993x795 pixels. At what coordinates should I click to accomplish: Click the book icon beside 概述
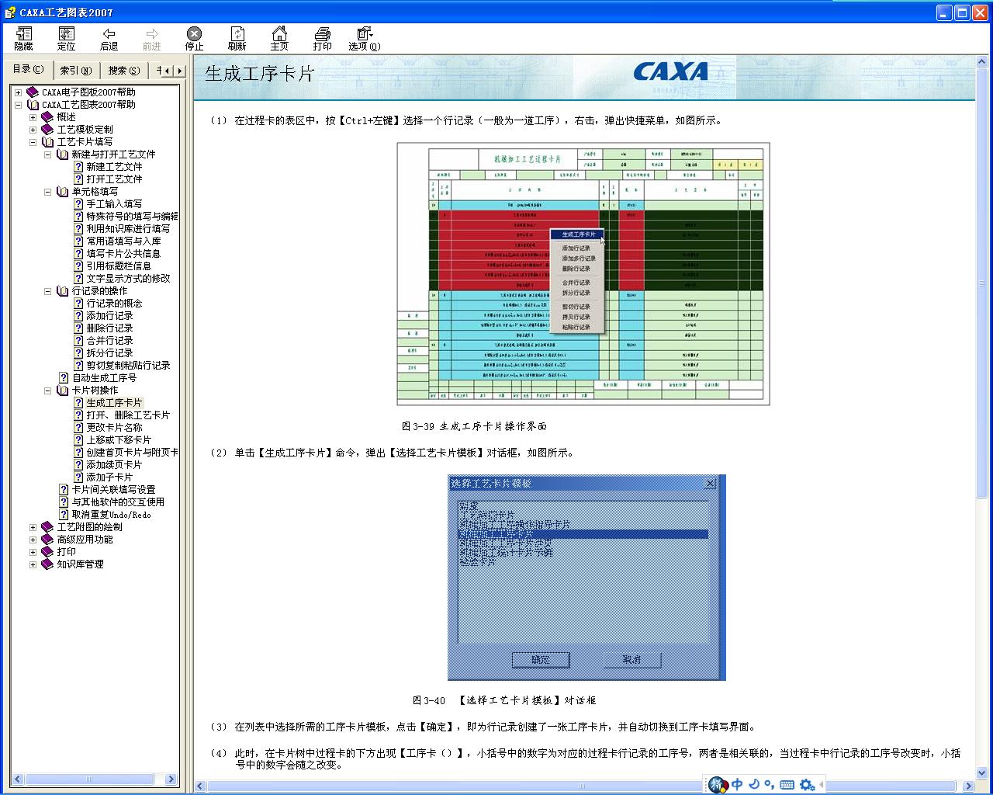click(47, 117)
